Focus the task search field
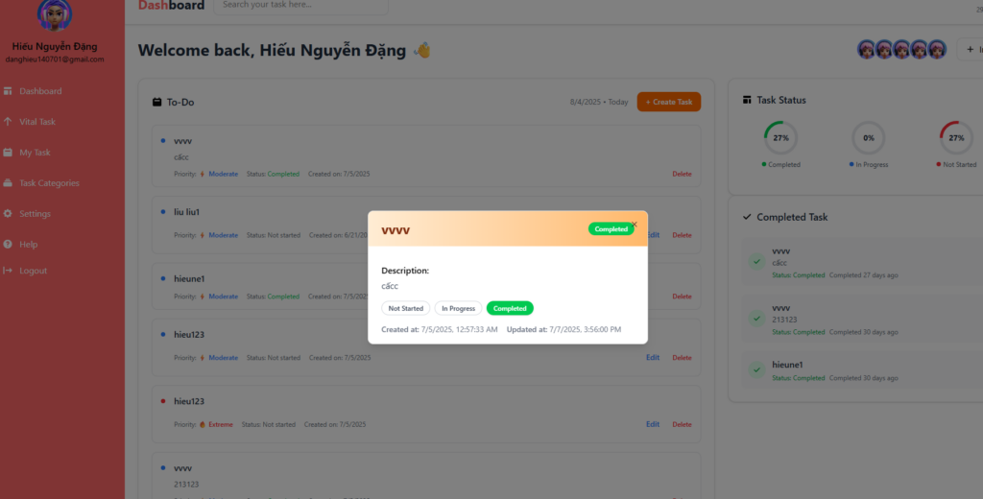 click(300, 6)
